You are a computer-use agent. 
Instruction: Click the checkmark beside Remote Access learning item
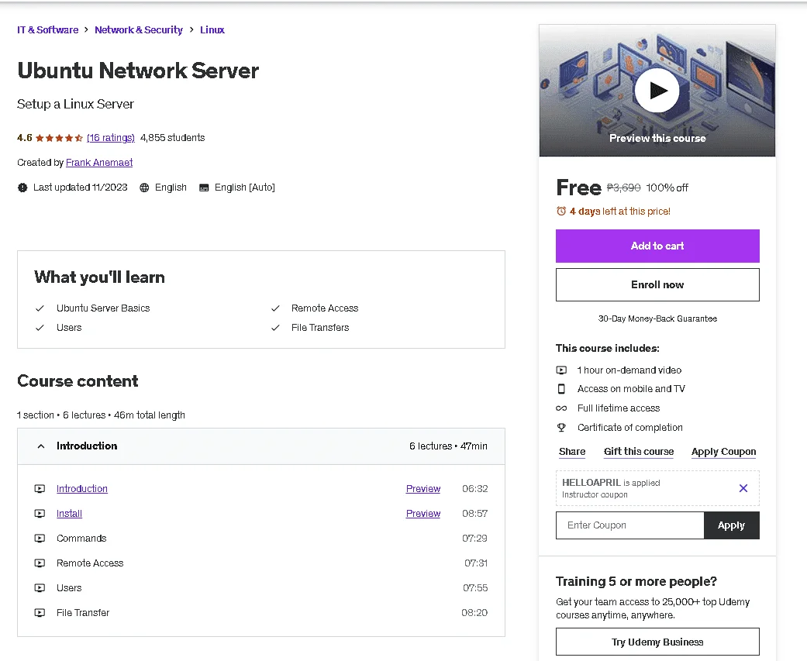click(275, 308)
